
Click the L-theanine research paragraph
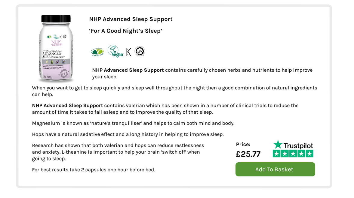pyautogui.click(x=118, y=152)
